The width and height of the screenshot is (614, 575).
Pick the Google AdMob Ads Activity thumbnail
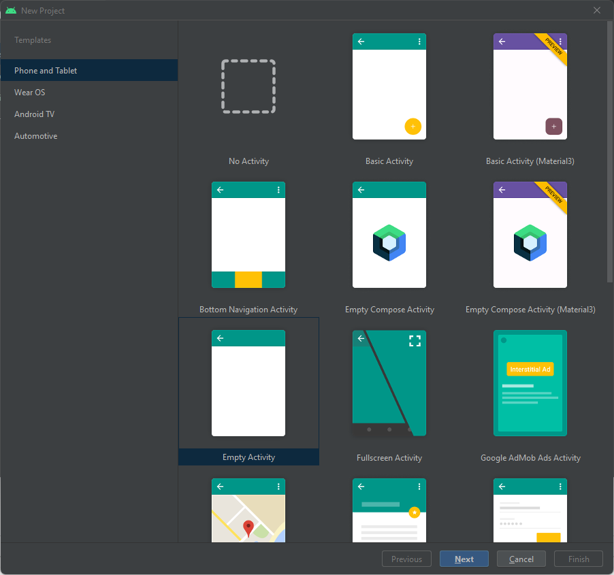click(530, 383)
